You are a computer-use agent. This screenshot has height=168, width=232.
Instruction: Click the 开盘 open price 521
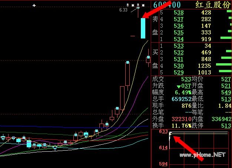[x=226, y=86]
